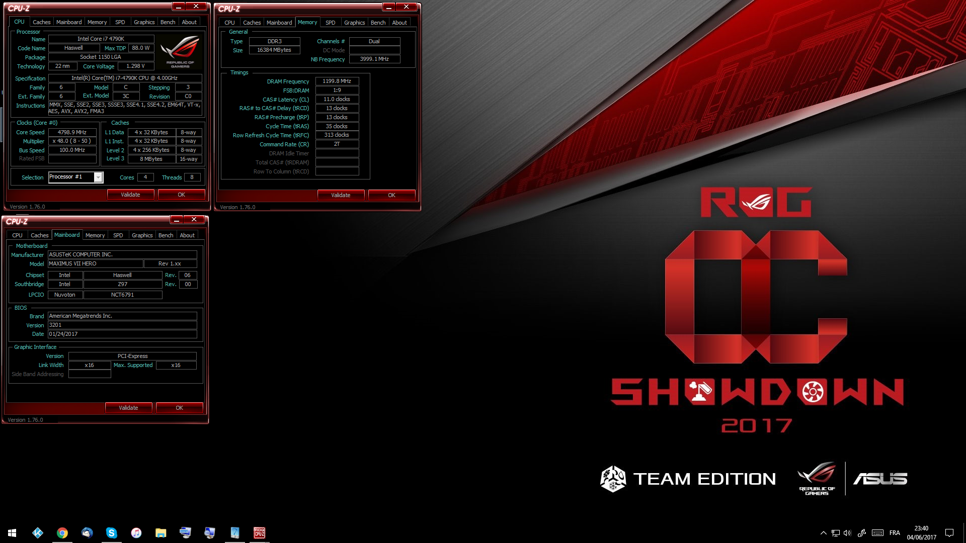Click the CAS# Latency 11.0 clocks value
966x543 pixels.
337,99
